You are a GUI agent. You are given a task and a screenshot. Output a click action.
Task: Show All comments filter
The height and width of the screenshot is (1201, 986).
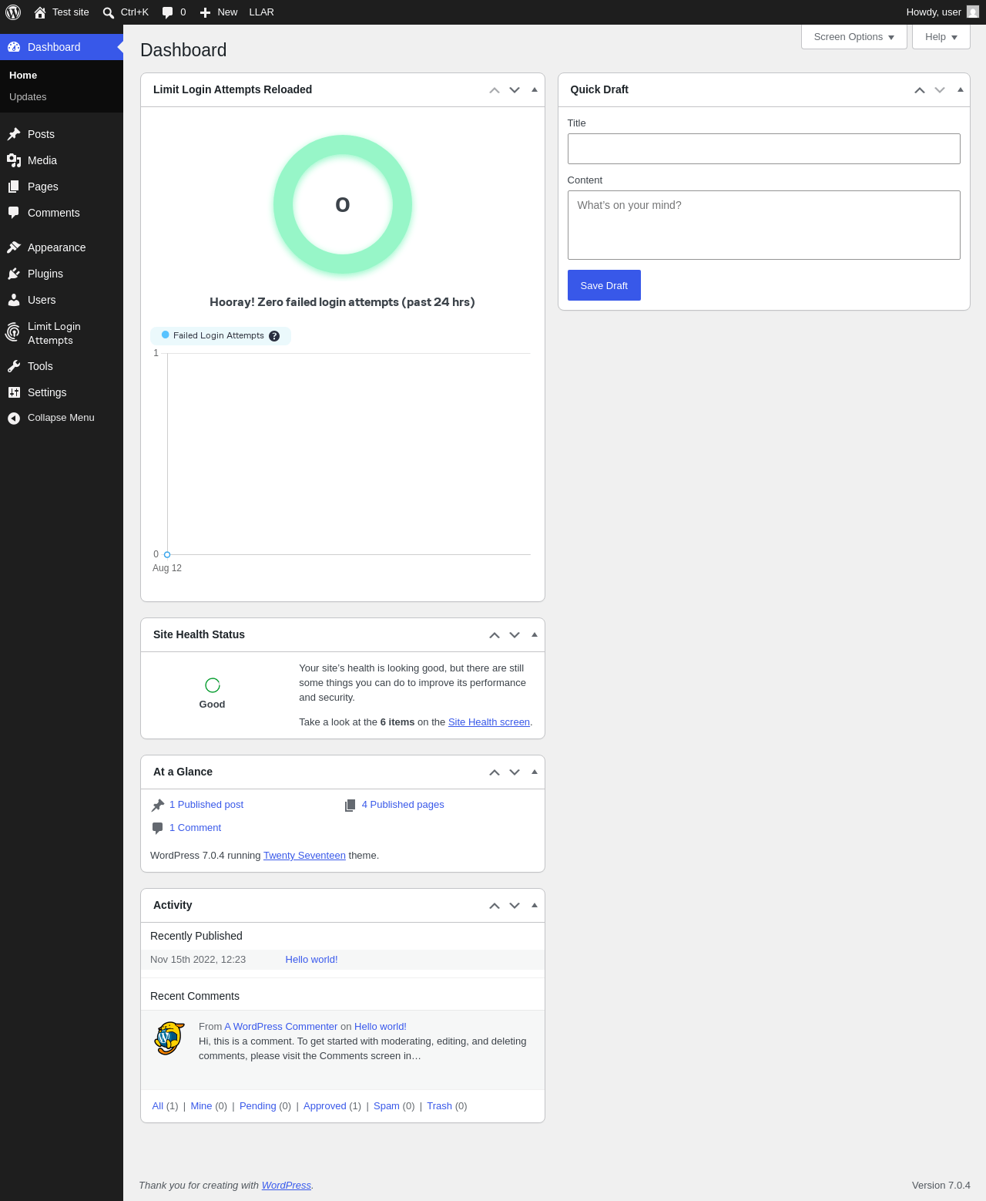158,1106
